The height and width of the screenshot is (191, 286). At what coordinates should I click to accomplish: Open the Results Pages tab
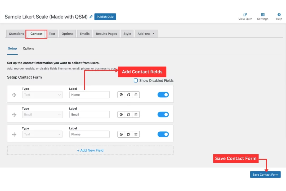click(x=106, y=34)
